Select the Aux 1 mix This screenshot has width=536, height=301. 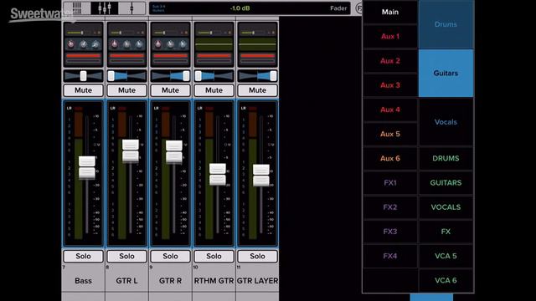coord(390,36)
